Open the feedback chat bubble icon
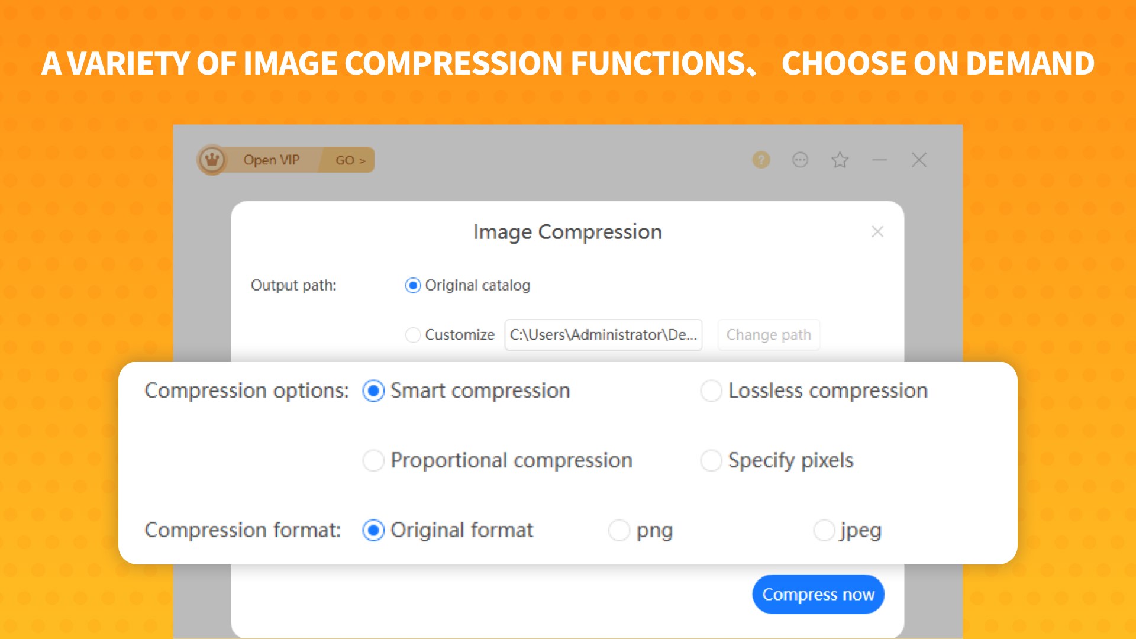The image size is (1136, 639). (x=800, y=160)
